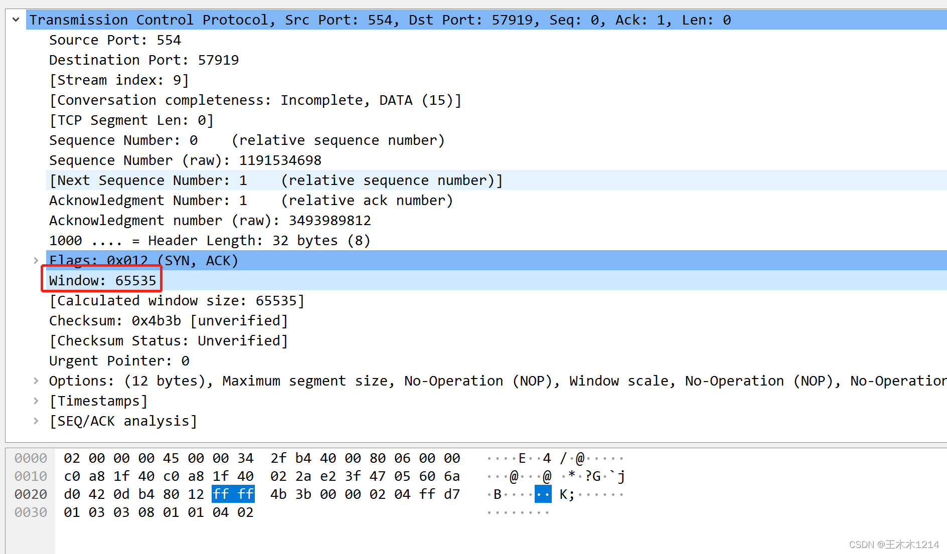This screenshot has height=554, width=947.
Task: Select the [Stream index: 9] row
Action: 497,80
